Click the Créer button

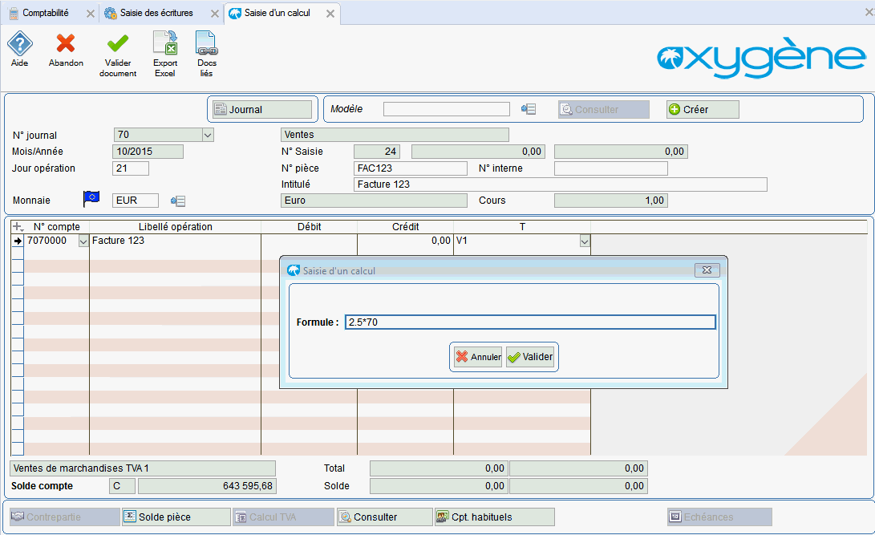point(703,109)
